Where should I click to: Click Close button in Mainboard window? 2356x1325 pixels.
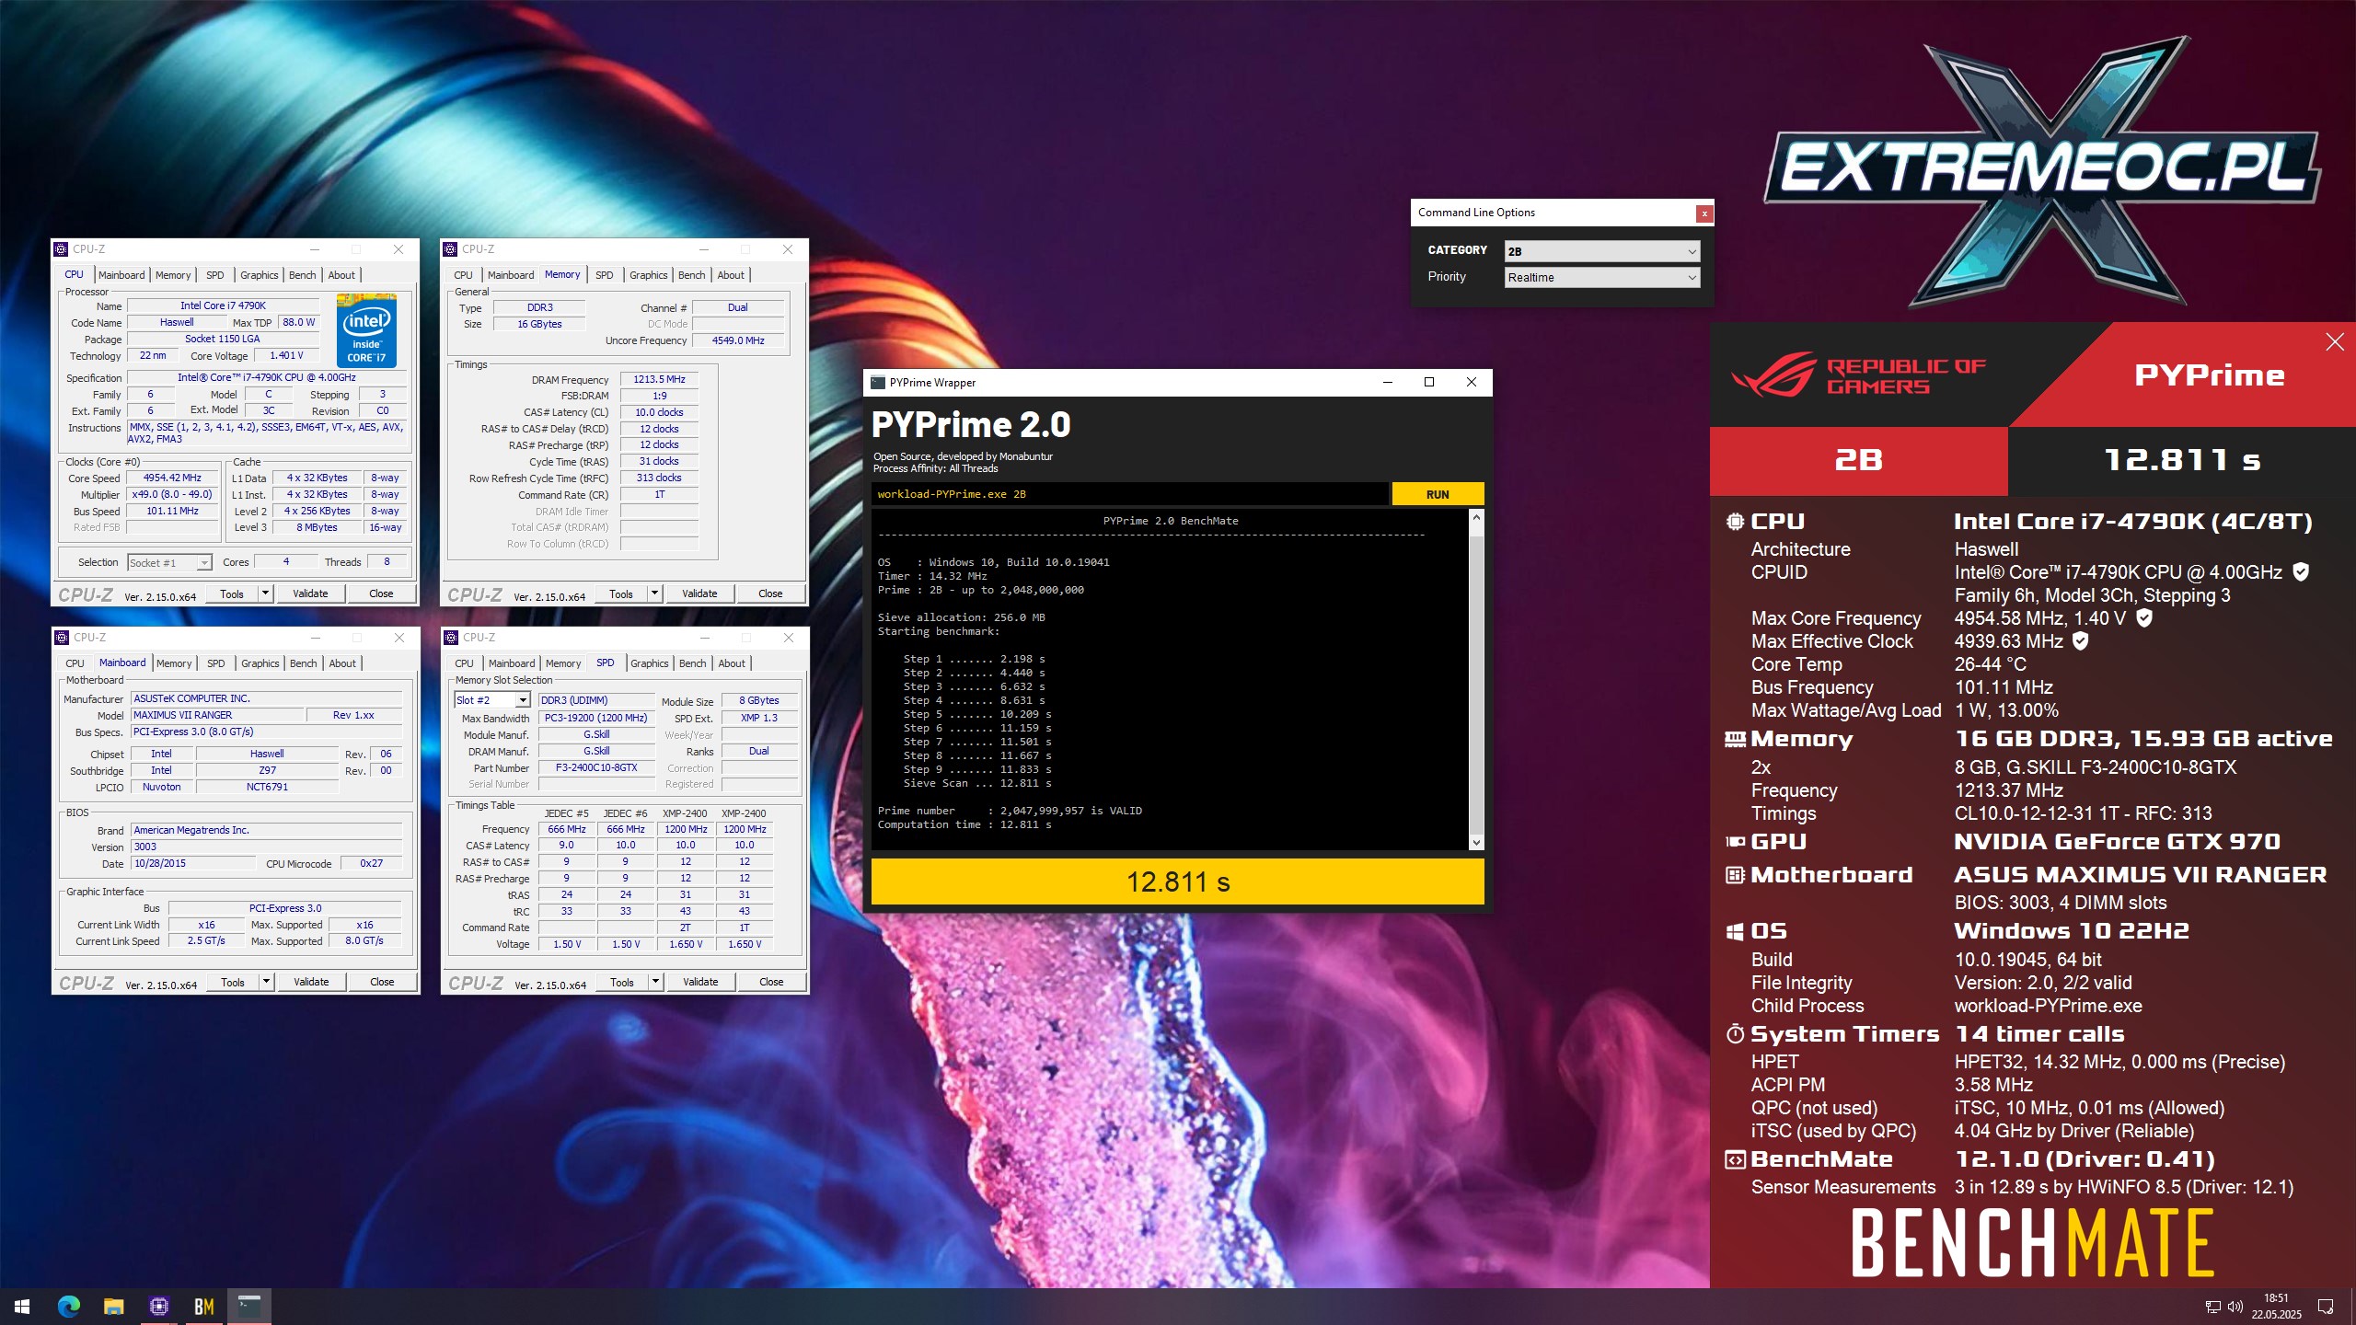pos(382,982)
